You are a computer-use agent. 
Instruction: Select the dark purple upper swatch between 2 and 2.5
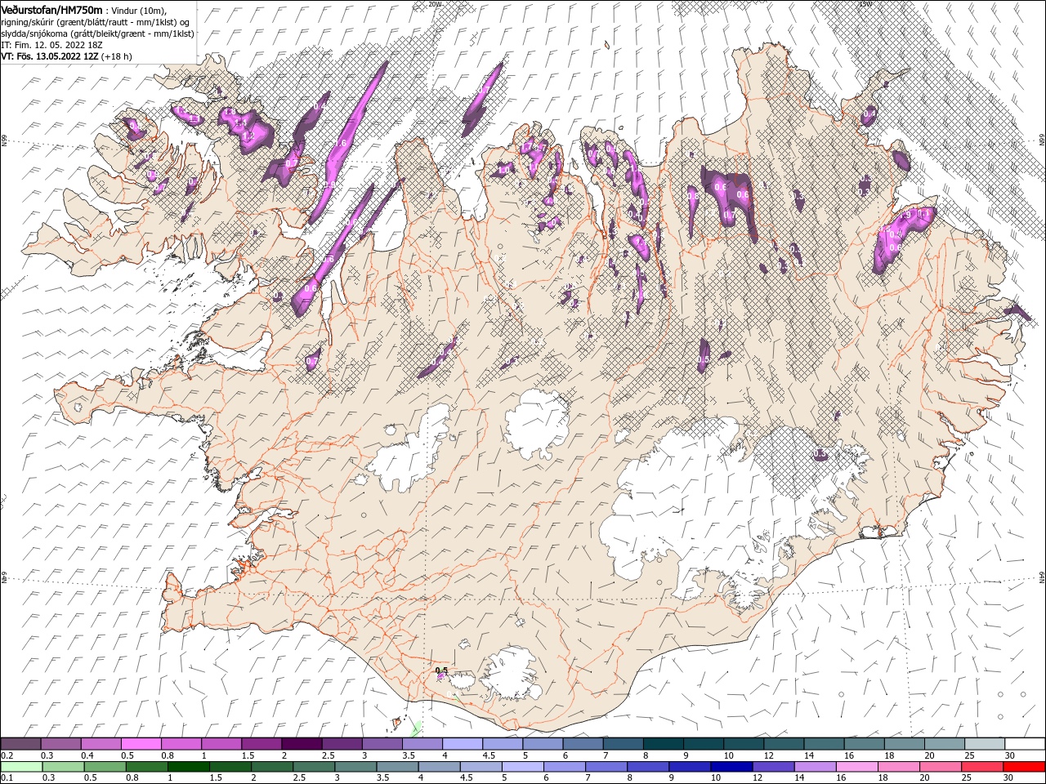tap(302, 744)
